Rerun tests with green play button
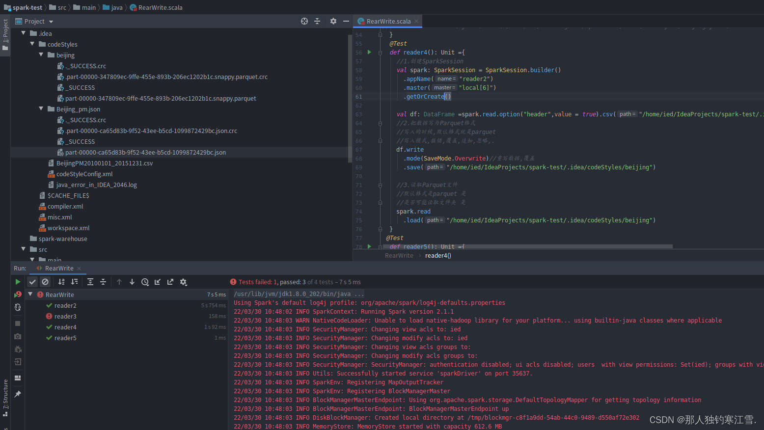This screenshot has width=764, height=430. [18, 282]
